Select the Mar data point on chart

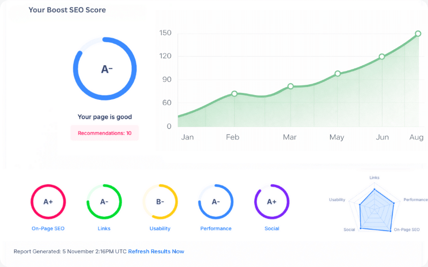(x=291, y=86)
